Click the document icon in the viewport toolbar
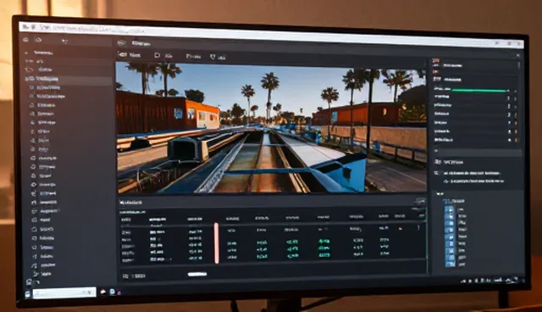The image size is (542, 312). point(157,55)
